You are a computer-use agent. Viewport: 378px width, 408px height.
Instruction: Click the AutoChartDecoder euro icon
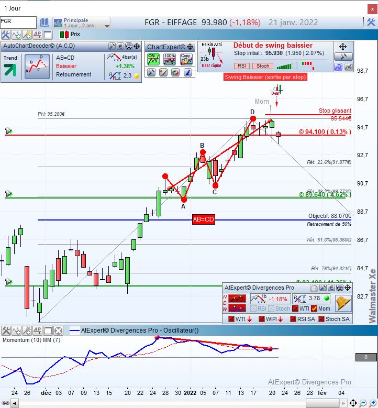[x=120, y=46]
